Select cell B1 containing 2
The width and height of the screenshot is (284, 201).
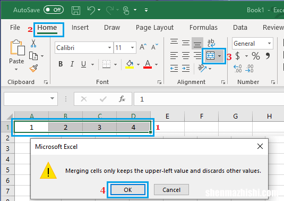[66, 127]
